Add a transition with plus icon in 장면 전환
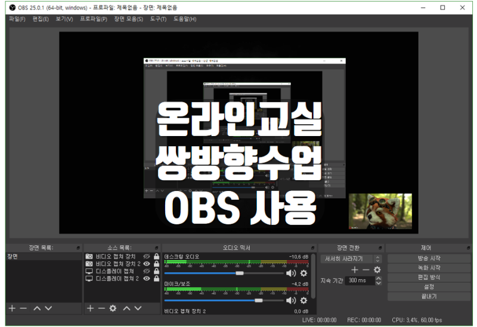Viewport: 477px width, 327px height. click(354, 270)
